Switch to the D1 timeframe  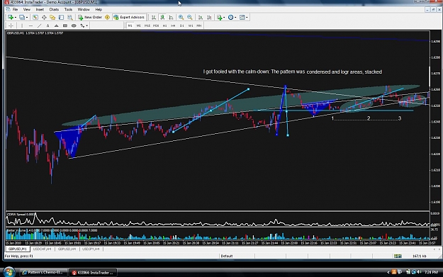tap(182, 26)
